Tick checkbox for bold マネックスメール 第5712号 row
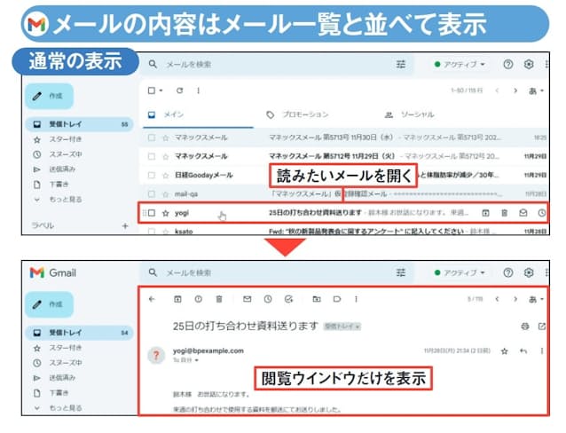The height and width of the screenshot is (433, 566). click(152, 156)
